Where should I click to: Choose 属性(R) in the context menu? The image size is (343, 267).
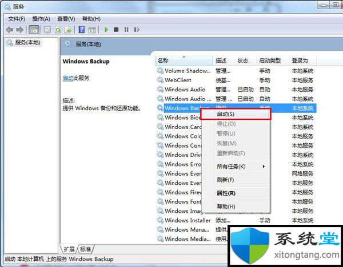[236, 193]
